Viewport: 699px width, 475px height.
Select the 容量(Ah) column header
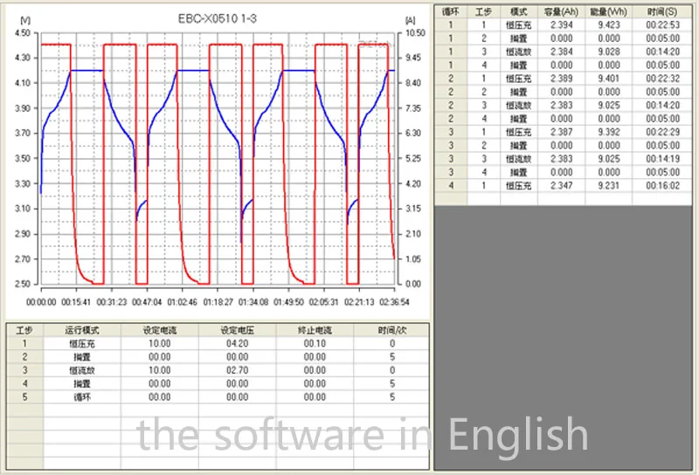(561, 12)
